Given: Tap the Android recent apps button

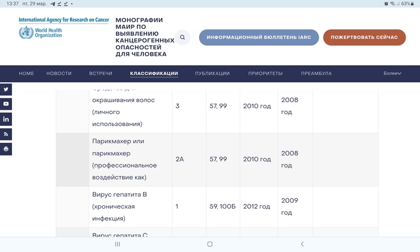Looking at the screenshot, I should [118, 244].
